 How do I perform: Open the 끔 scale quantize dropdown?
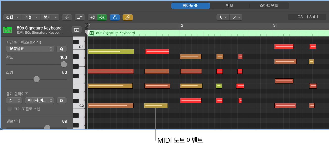pos(14,100)
